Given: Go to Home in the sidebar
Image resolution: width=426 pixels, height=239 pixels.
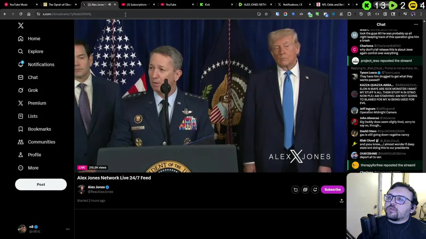Looking at the screenshot, I should [x=29, y=39].
